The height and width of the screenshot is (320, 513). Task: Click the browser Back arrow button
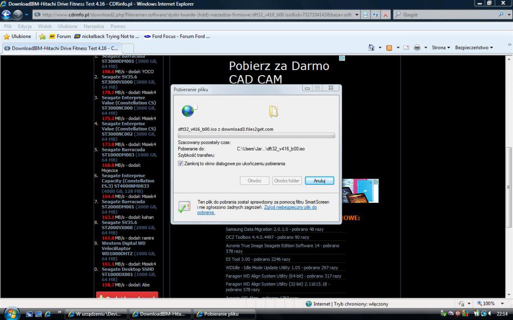(6, 15)
